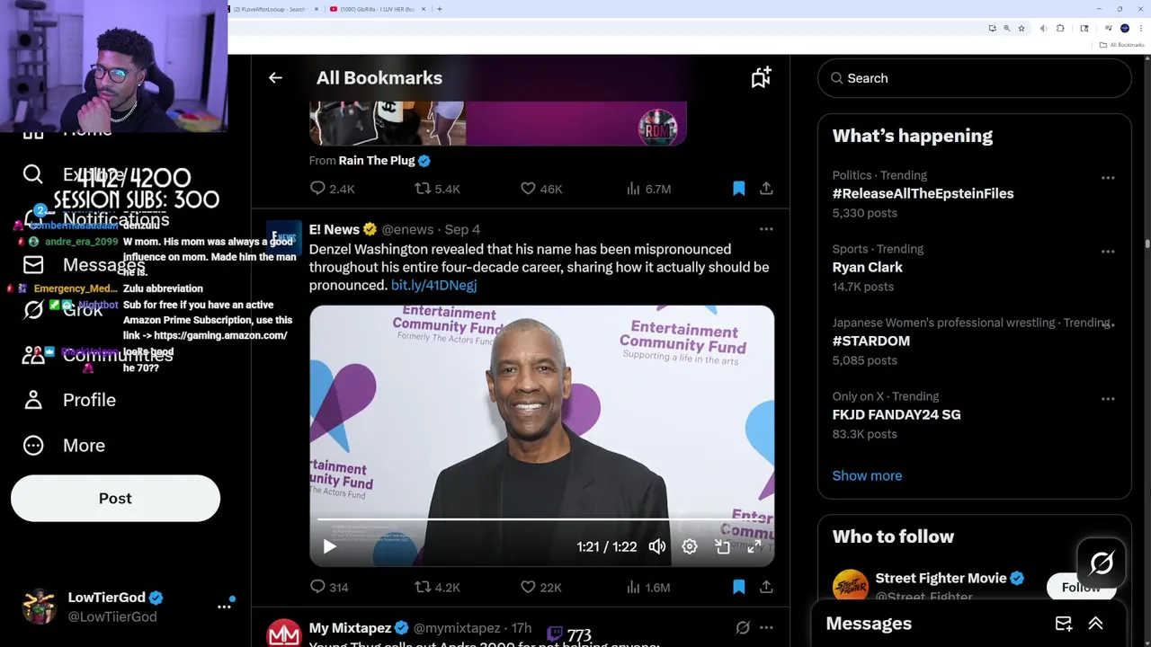Go back using the All Bookmarks arrow
This screenshot has height=647, width=1151.
[275, 78]
